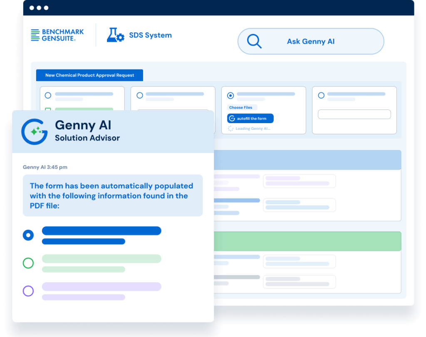Click the form automatically populated message bubble
The height and width of the screenshot is (337, 426).
tap(113, 196)
